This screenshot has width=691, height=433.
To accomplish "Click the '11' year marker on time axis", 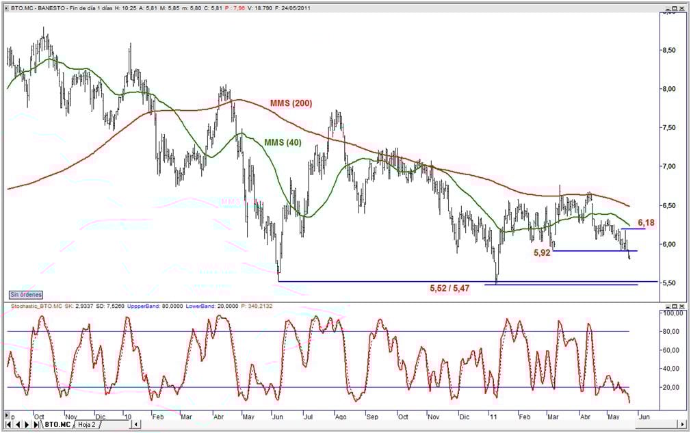I will click(x=493, y=417).
